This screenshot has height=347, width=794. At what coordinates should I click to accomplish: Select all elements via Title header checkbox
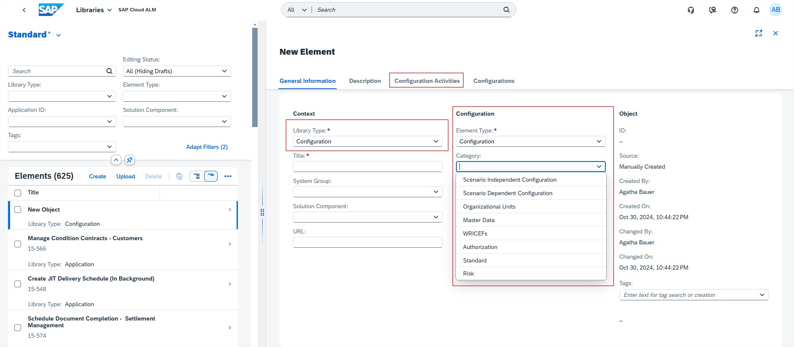point(18,193)
